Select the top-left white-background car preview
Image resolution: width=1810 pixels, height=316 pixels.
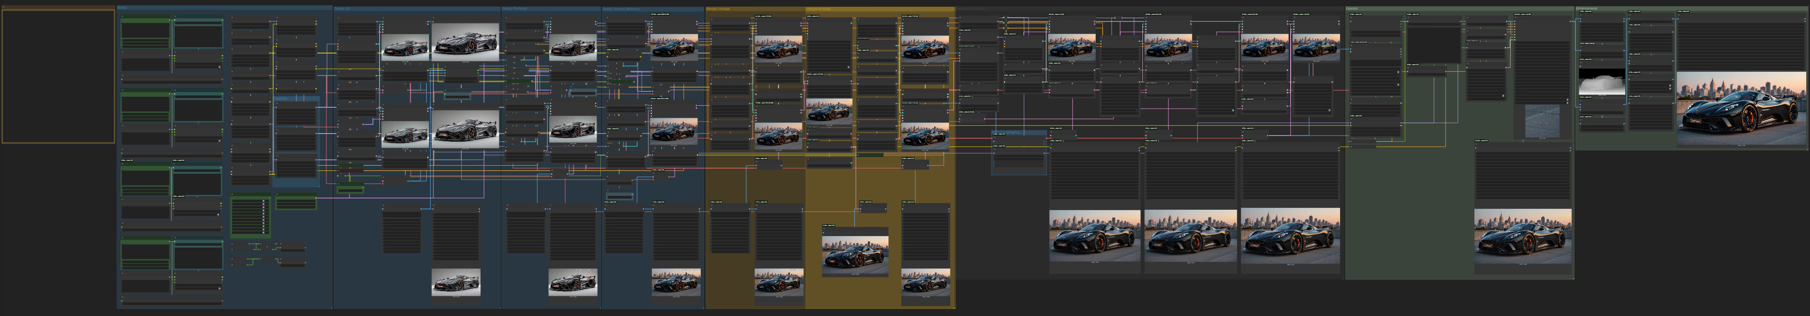click(x=405, y=47)
